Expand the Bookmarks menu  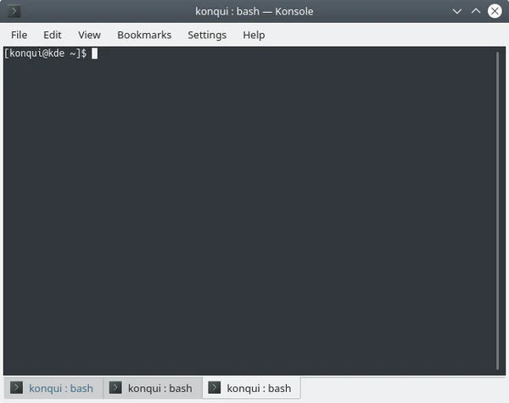[x=144, y=35]
